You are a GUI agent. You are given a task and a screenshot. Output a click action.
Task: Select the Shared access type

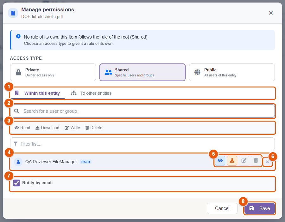[142, 72]
